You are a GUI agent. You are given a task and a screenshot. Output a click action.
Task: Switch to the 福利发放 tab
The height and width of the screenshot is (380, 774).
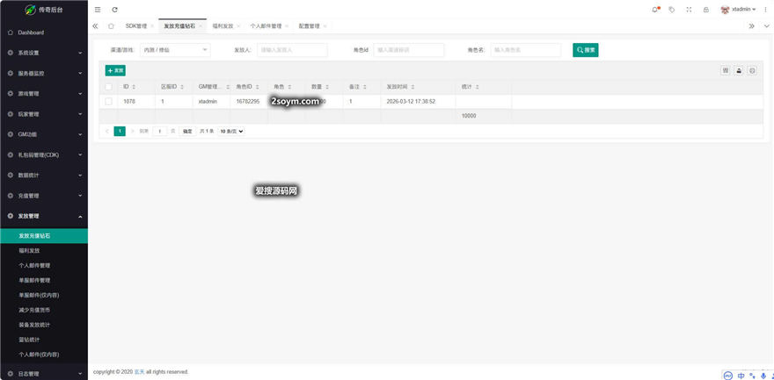click(223, 26)
